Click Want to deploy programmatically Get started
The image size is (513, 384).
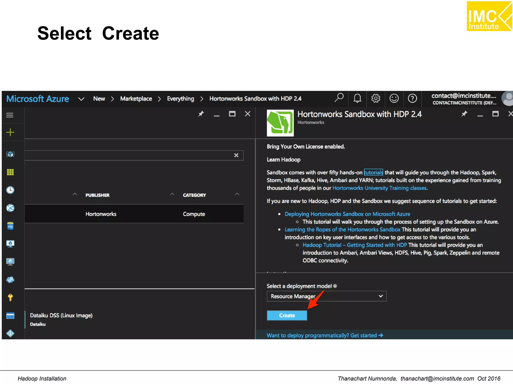point(325,335)
